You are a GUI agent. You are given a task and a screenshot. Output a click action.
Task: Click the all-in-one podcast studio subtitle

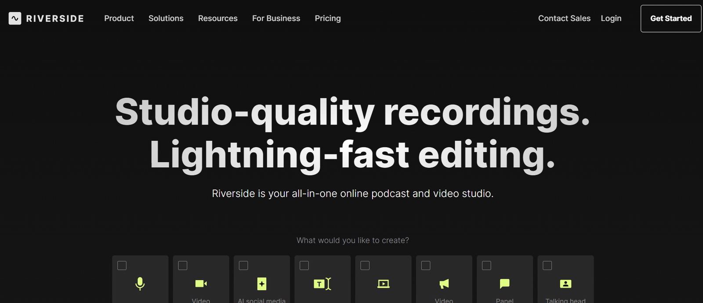point(353,194)
